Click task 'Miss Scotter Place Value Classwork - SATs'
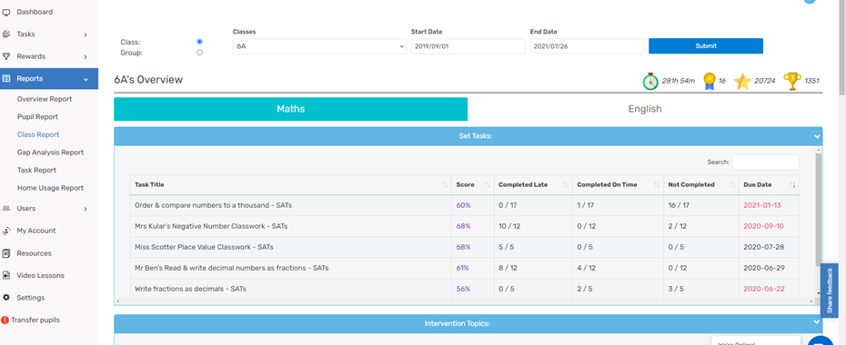Image resolution: width=846 pixels, height=345 pixels. [204, 247]
